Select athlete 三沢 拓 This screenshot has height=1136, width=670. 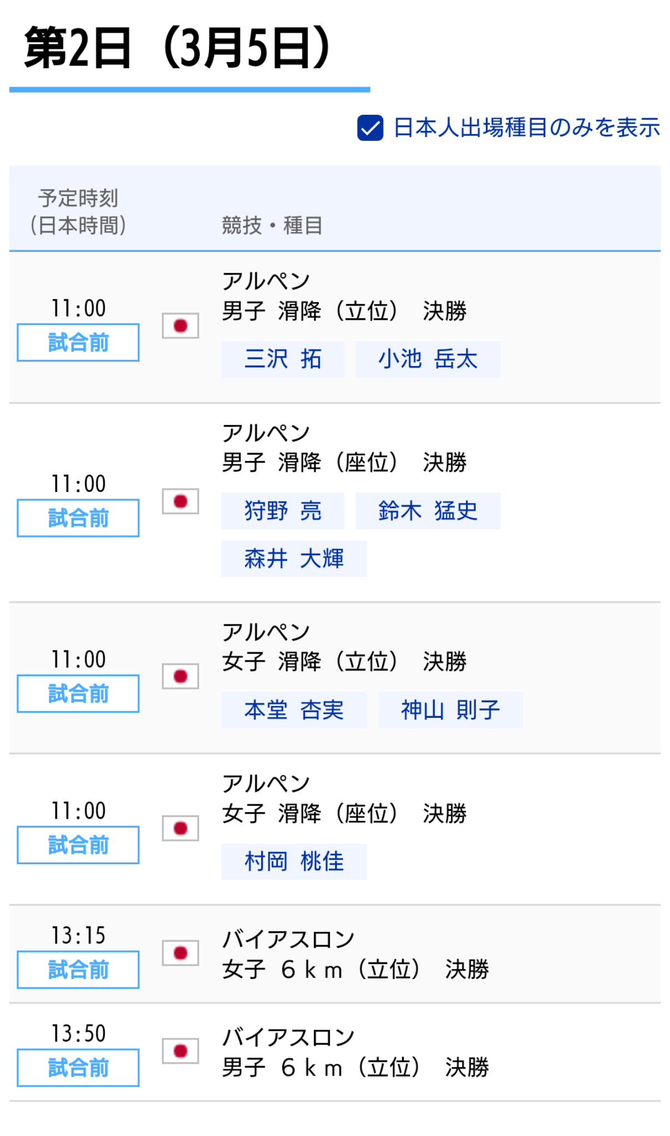[x=282, y=359]
